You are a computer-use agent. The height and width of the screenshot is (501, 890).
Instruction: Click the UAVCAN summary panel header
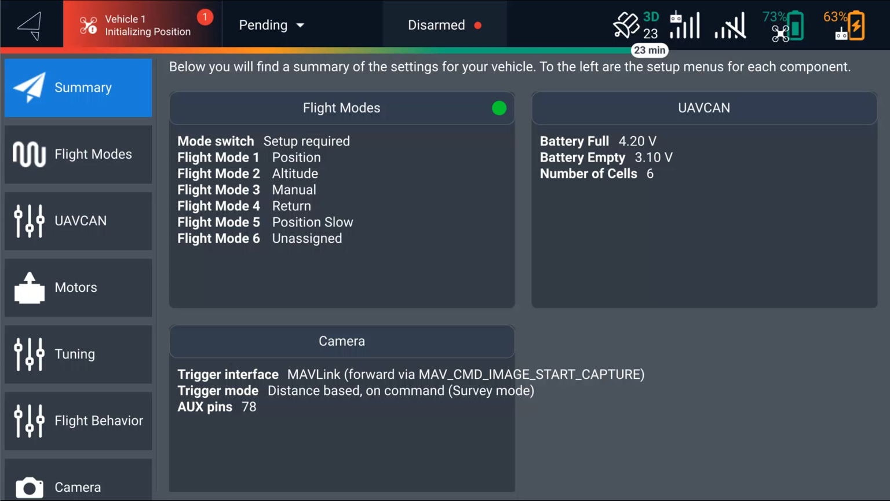click(704, 108)
